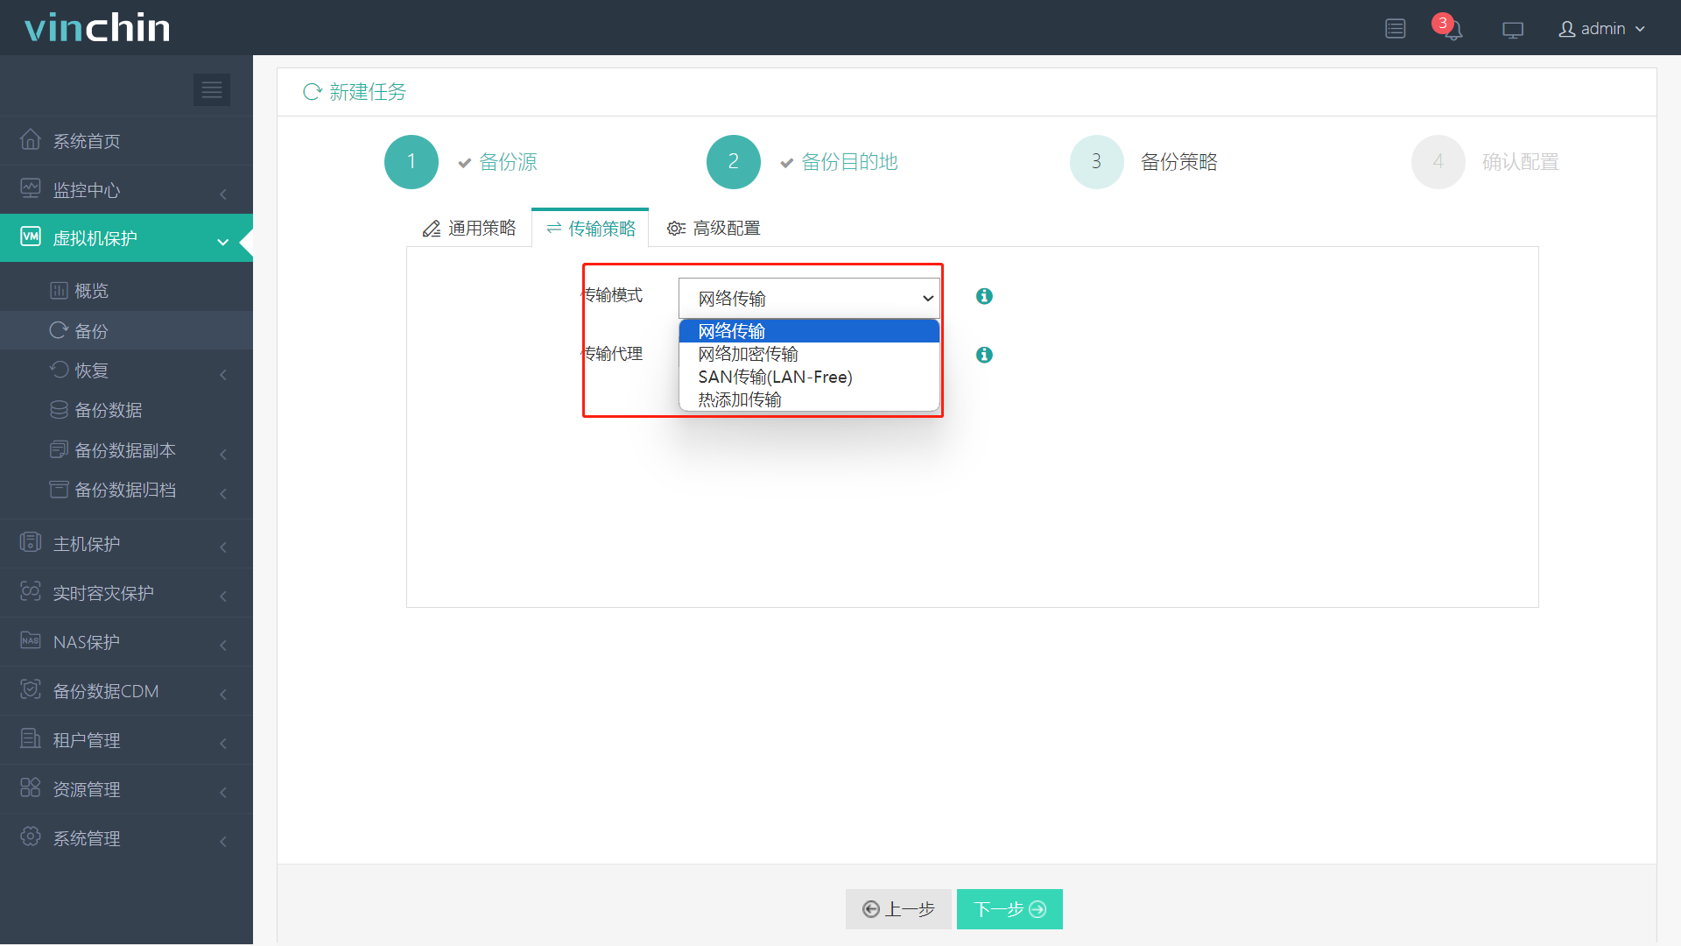Go to wizard step 1 circle
This screenshot has height=946, width=1681.
click(x=411, y=162)
